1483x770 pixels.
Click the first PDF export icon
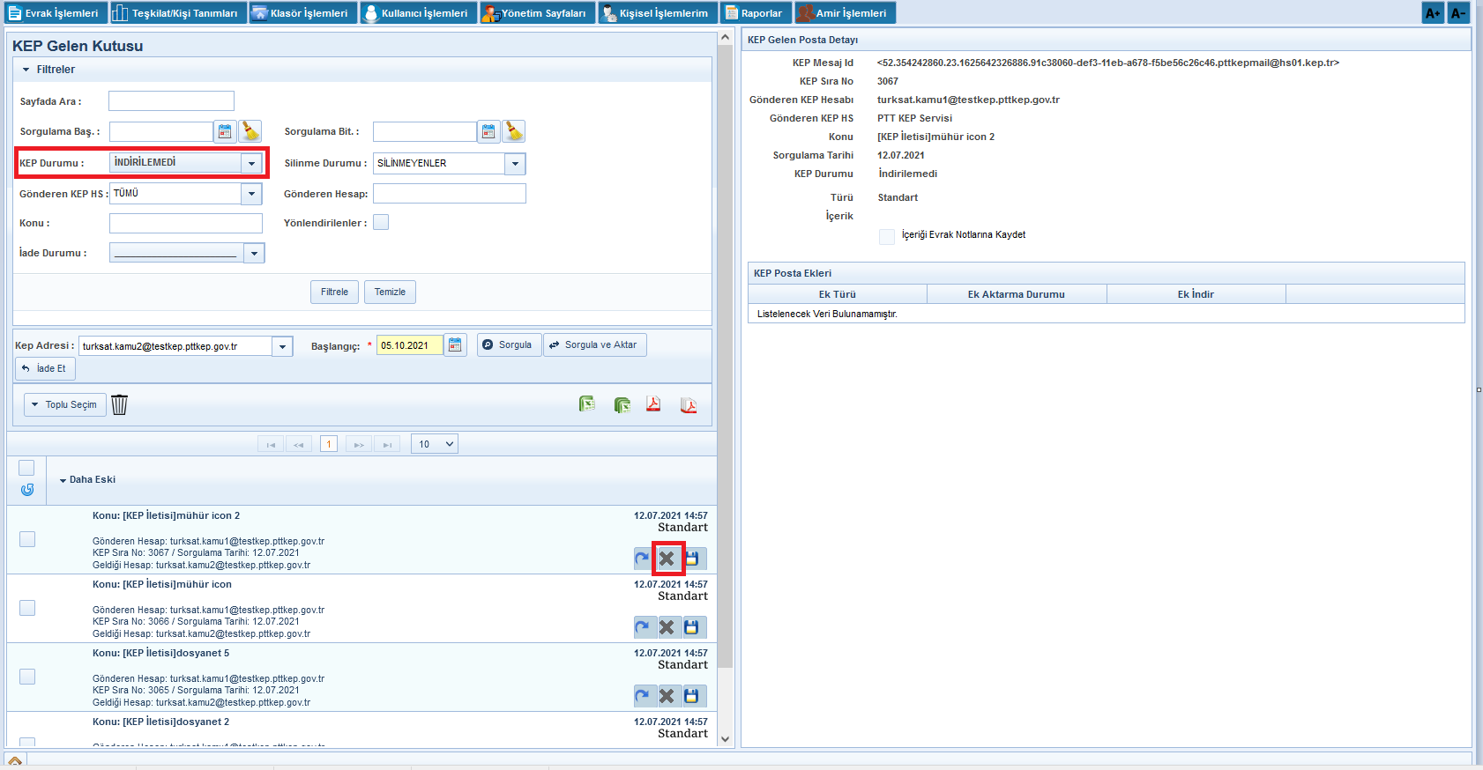653,404
